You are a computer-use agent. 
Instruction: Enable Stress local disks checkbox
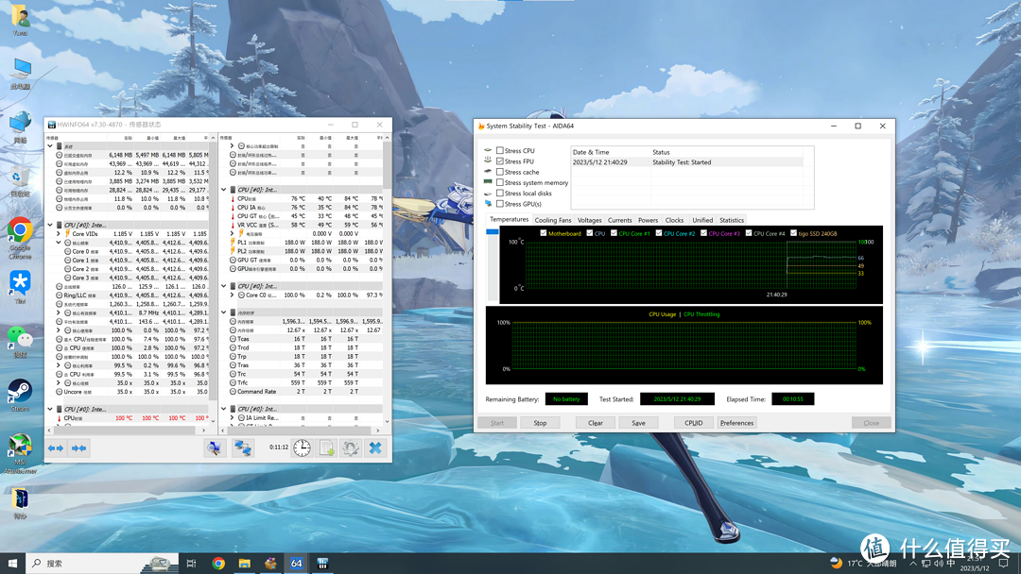pos(500,194)
